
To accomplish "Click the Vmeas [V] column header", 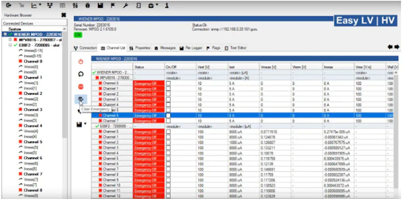I will [275, 67].
